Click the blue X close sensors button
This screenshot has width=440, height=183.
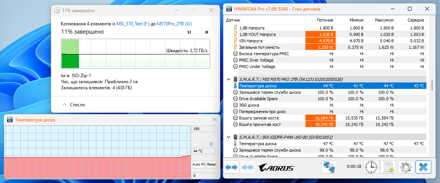coord(423,167)
